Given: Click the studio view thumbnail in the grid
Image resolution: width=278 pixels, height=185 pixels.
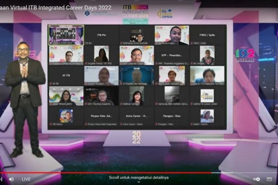Looking at the screenshot, I should [x=66, y=35].
